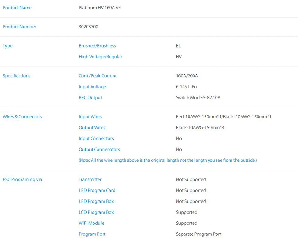Screen dimensions: 298x242
Task: Click the 'Input Voltage' label
Action: click(92, 87)
